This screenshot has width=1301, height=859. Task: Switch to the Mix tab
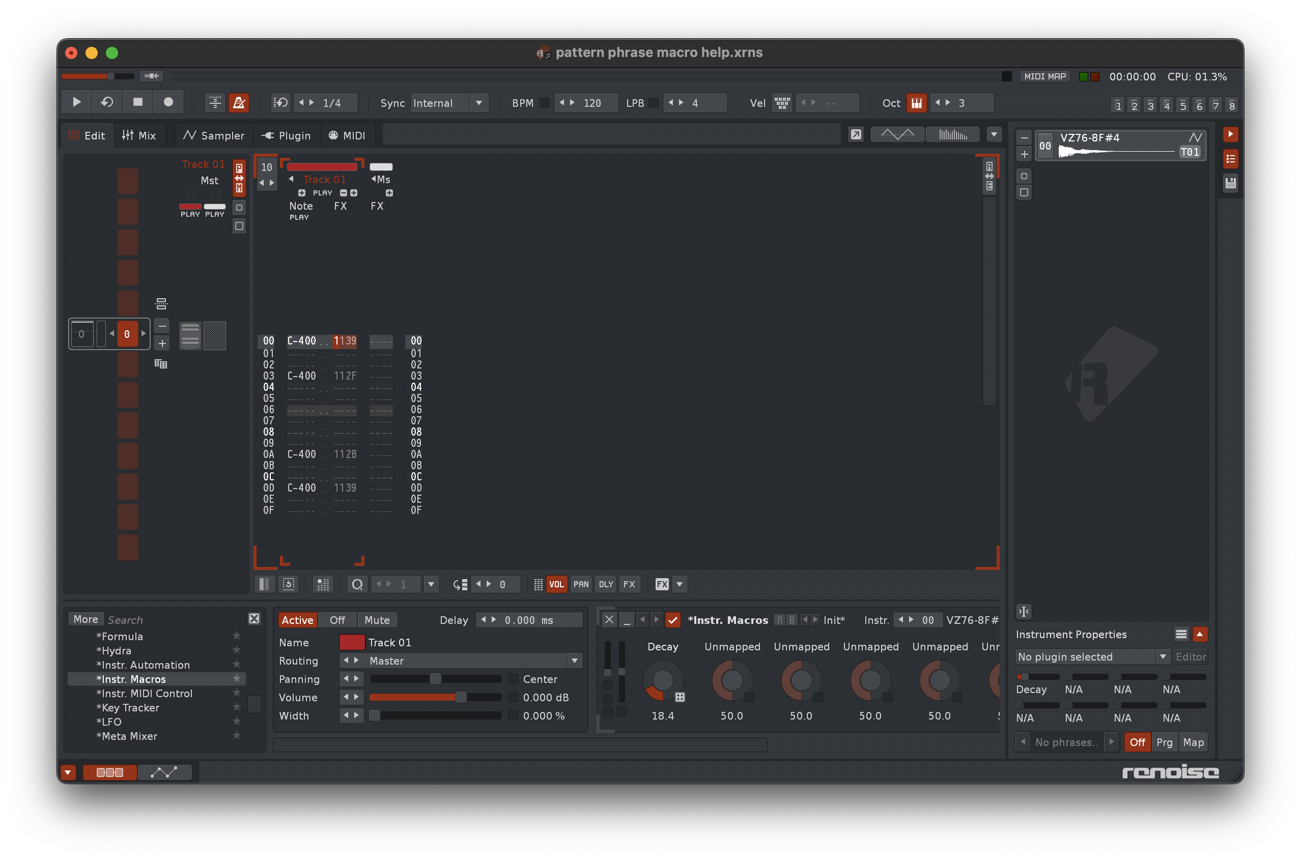[x=139, y=135]
